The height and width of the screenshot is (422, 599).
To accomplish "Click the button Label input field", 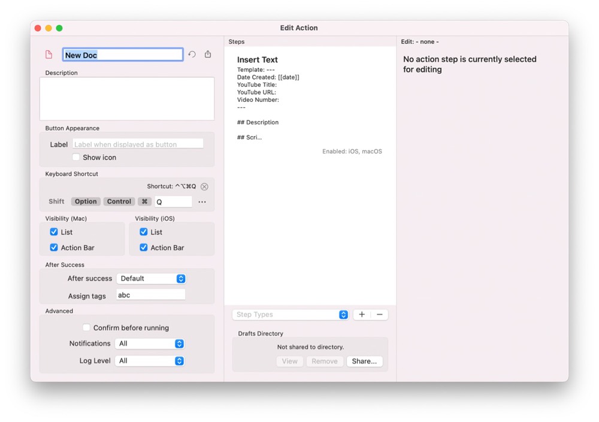I will [138, 144].
